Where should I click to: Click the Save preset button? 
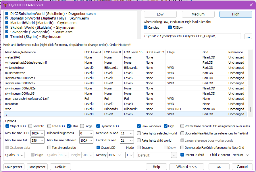14,167
